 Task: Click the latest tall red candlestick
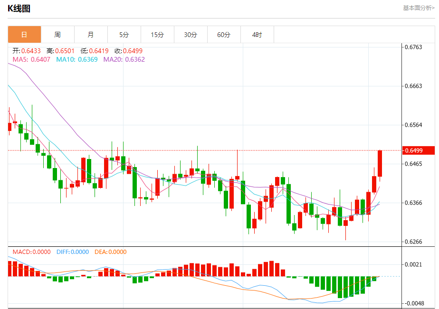pos(380,164)
